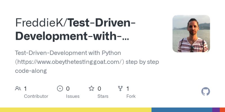Viewport: 225px width, 112px height.
Task: Click the contributor count 1
Action: coord(25,89)
